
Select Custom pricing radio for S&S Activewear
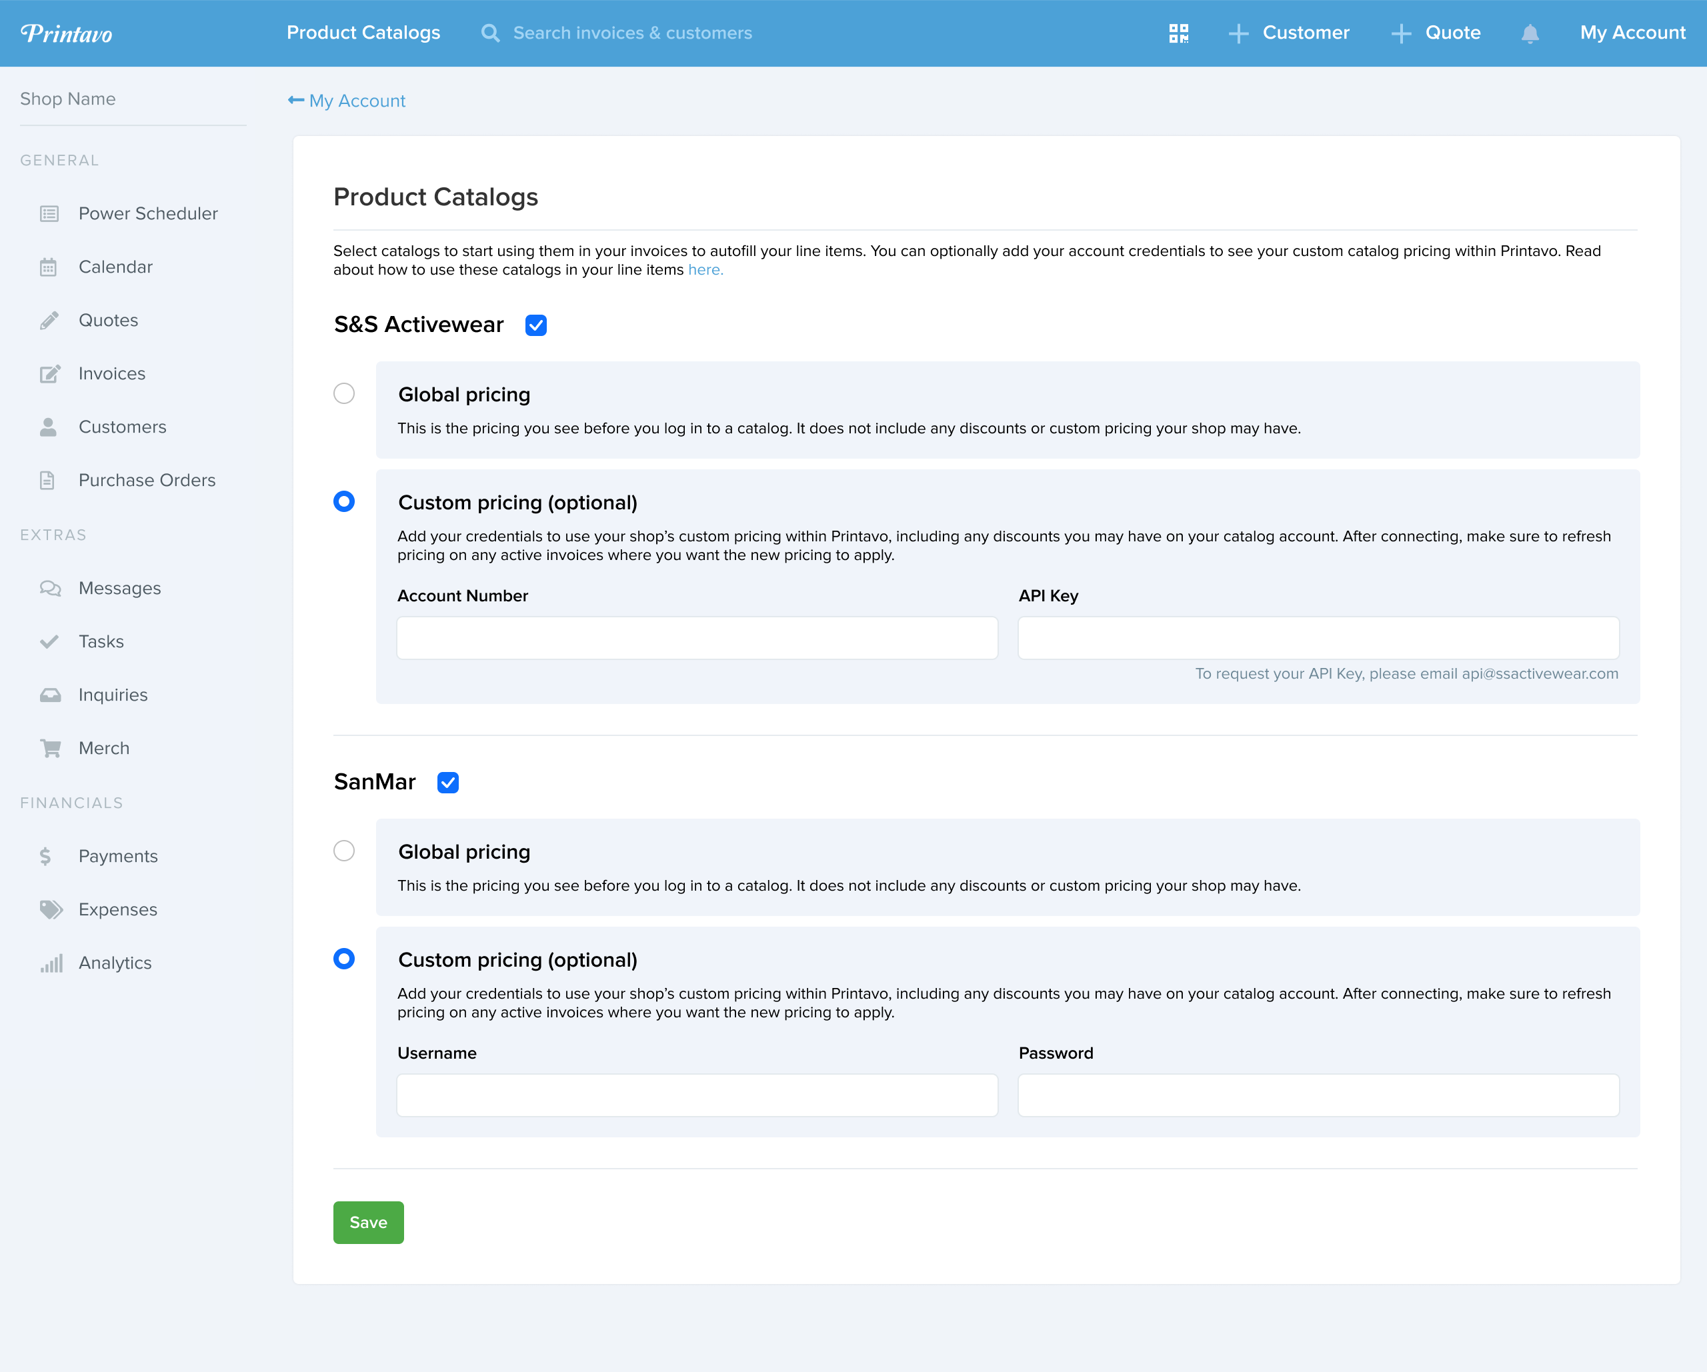[343, 501]
